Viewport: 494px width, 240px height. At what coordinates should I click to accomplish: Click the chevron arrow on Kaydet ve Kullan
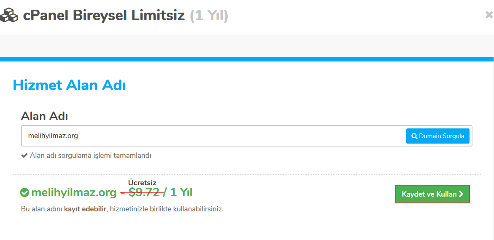(x=461, y=194)
